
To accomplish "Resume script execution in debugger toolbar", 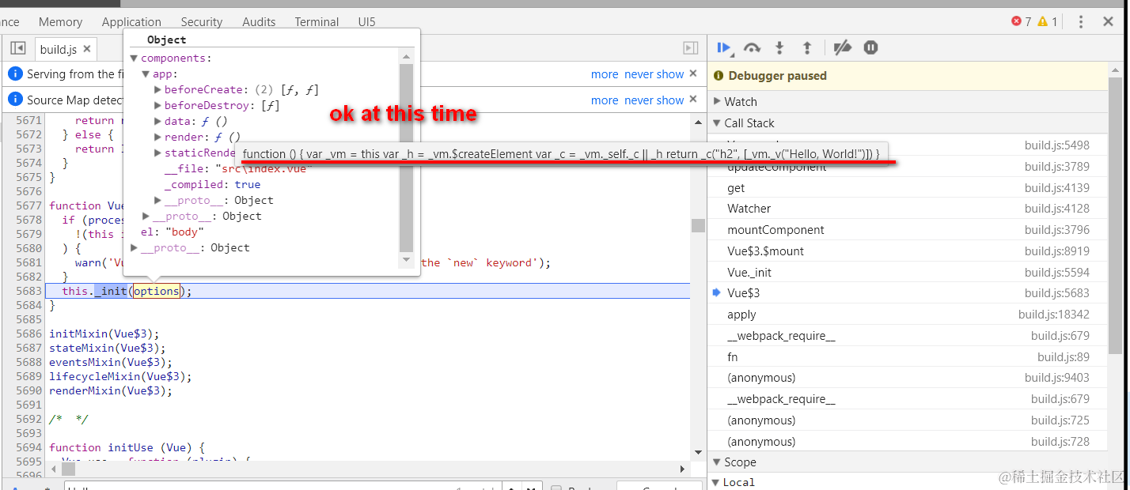I will pyautogui.click(x=723, y=47).
